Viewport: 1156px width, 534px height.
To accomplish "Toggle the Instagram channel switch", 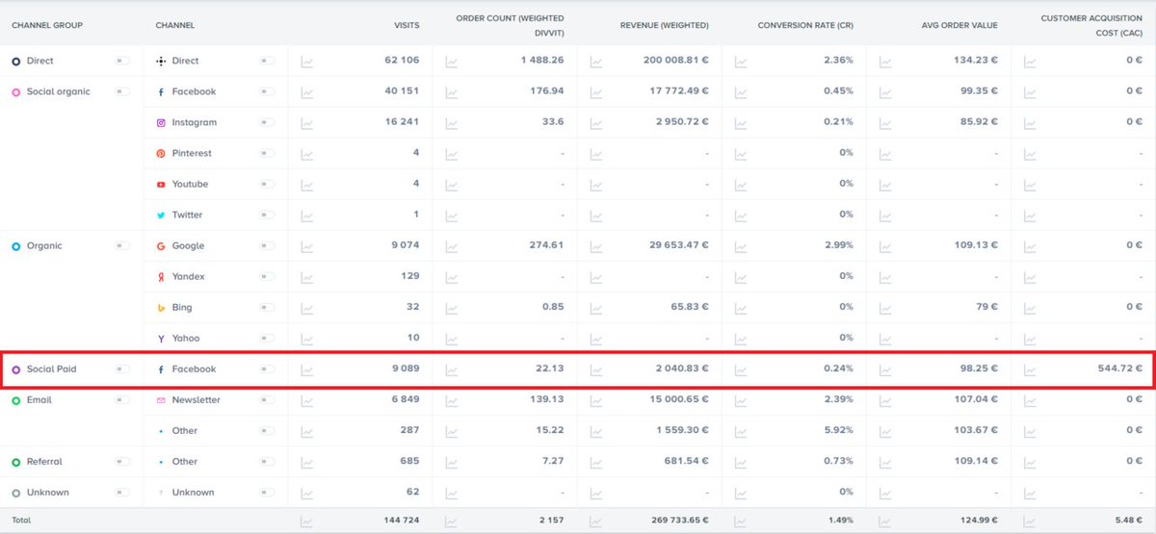I will (x=267, y=122).
